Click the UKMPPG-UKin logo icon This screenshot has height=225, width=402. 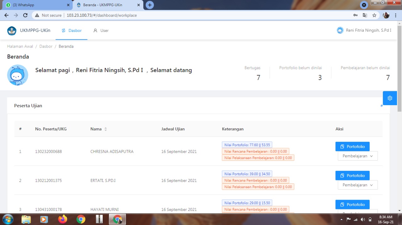point(12,31)
